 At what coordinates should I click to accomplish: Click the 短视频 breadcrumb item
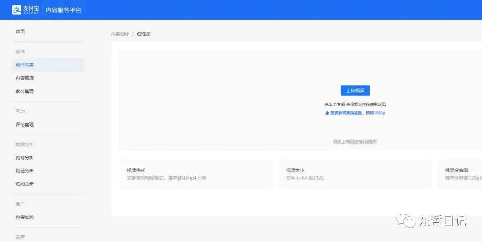[143, 34]
